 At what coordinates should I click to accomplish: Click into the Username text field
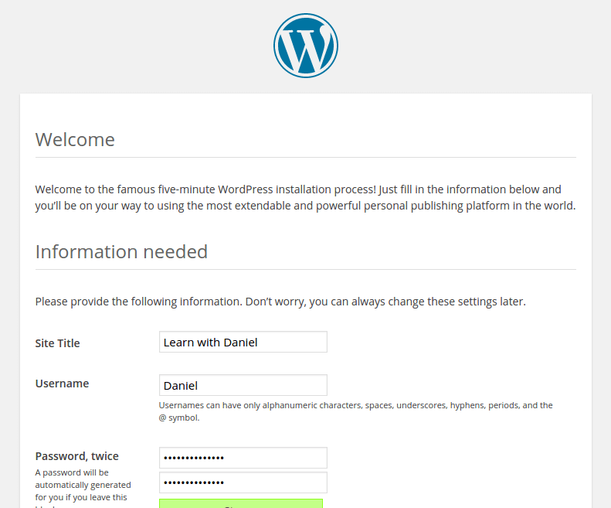coord(243,385)
